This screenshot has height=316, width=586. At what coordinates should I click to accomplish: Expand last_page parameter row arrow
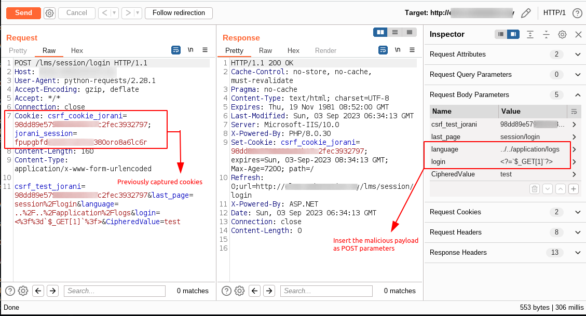(574, 137)
